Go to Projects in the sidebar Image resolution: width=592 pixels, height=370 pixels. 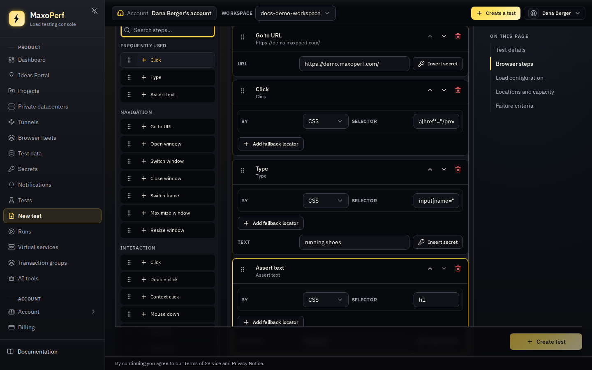[x=52, y=91]
